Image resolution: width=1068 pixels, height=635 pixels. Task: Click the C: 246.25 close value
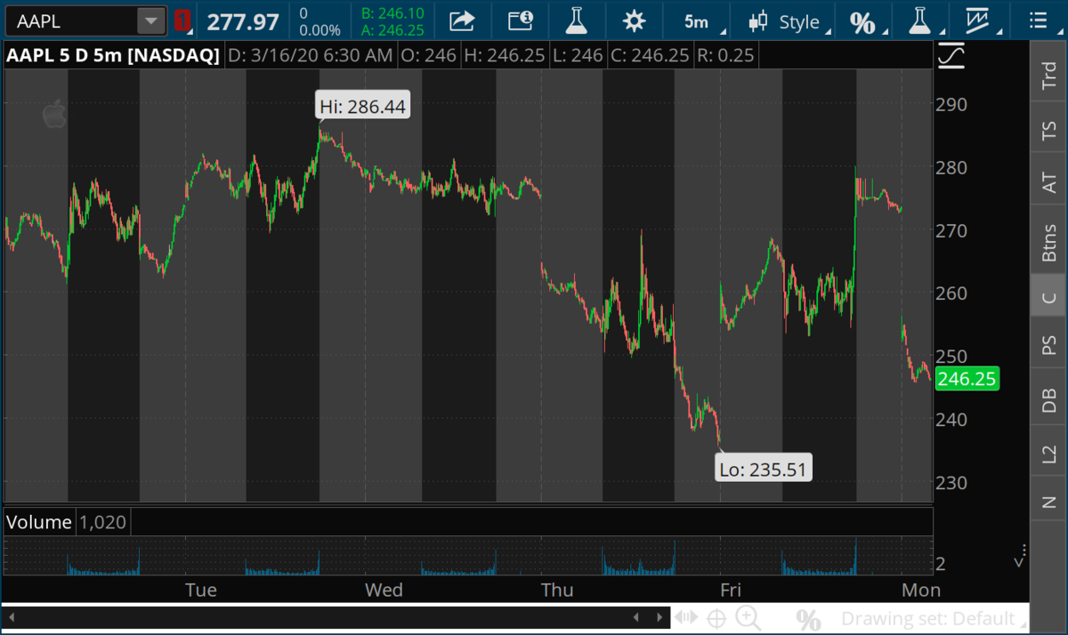pos(651,55)
